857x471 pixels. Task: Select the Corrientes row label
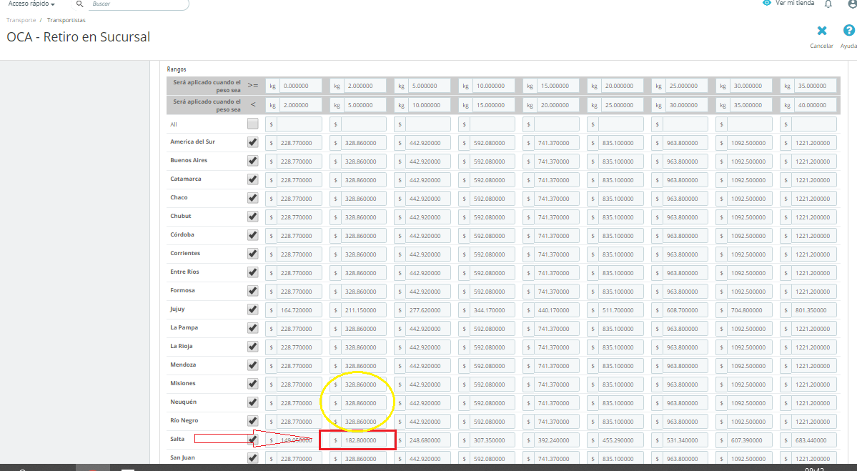coord(185,253)
